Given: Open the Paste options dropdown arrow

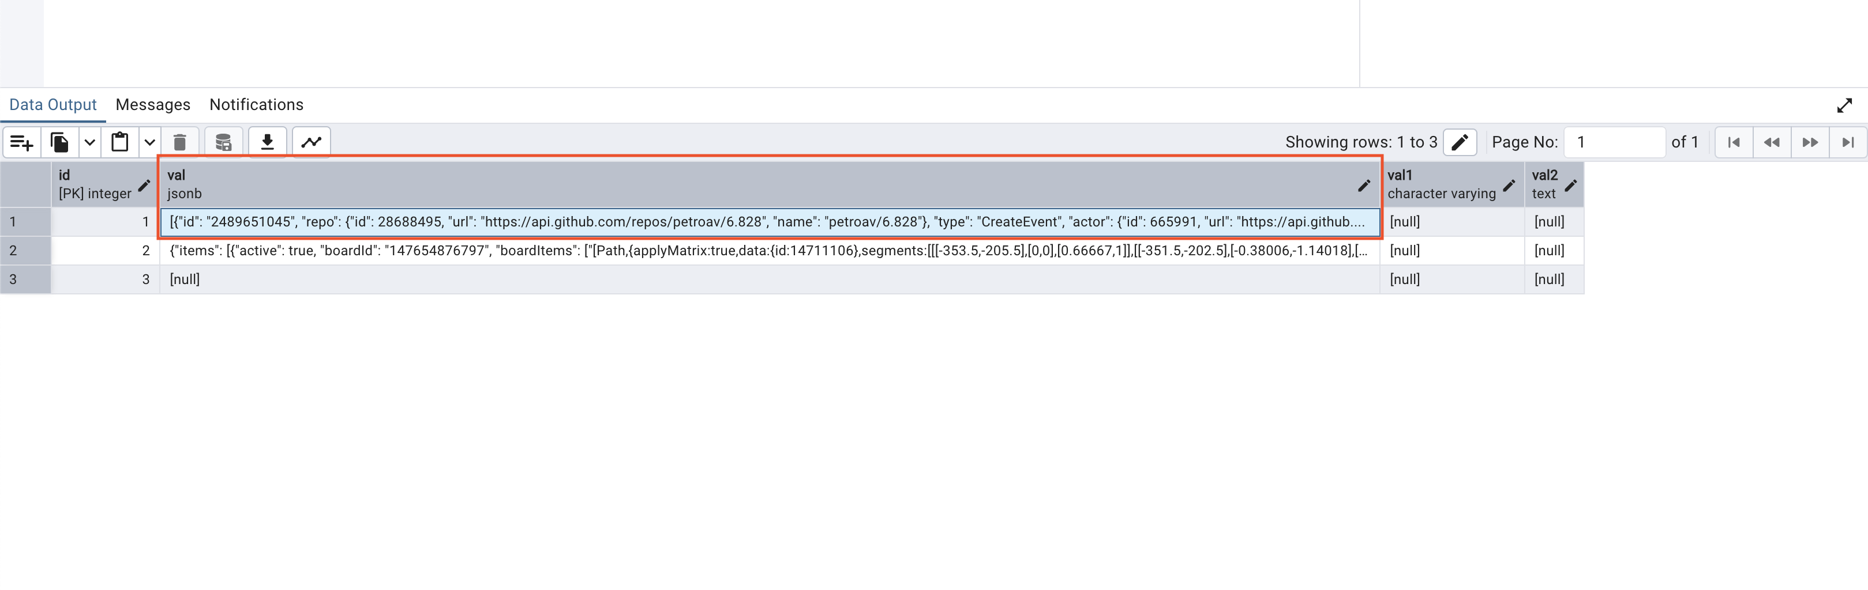Looking at the screenshot, I should click(149, 143).
